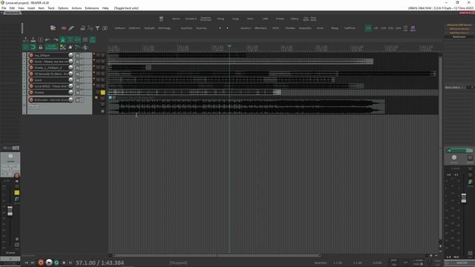Select the 30 Seconds To Mars track name
Viewport: 475px width, 267px height.
coord(51,74)
